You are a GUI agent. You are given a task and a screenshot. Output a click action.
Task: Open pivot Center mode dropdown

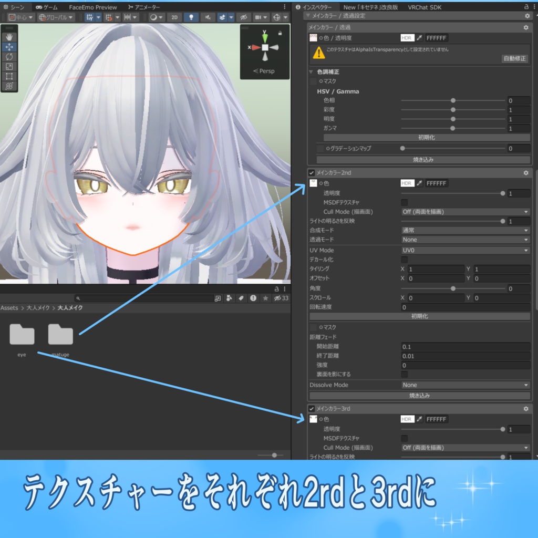(x=20, y=17)
